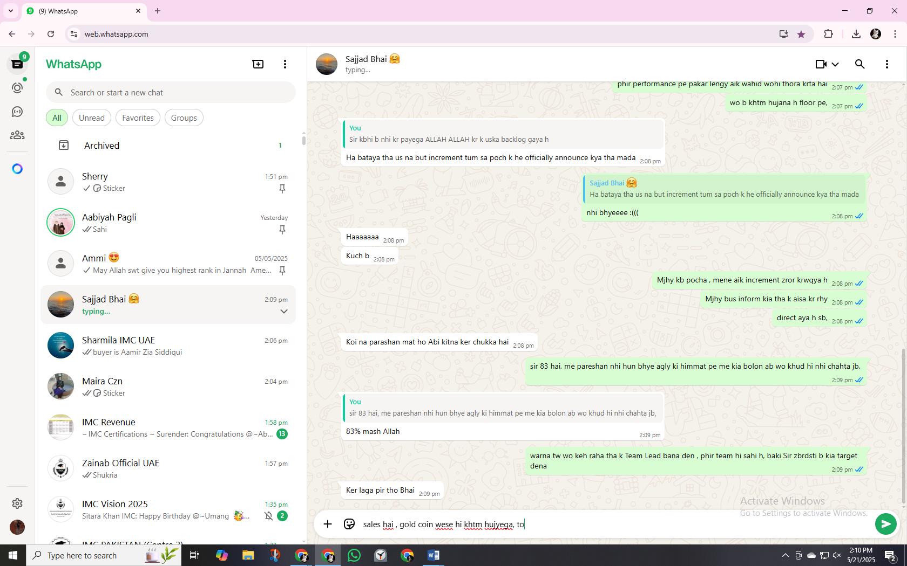Open the IMC Vision 2025 chat
The image size is (907, 566).
pyautogui.click(x=168, y=509)
